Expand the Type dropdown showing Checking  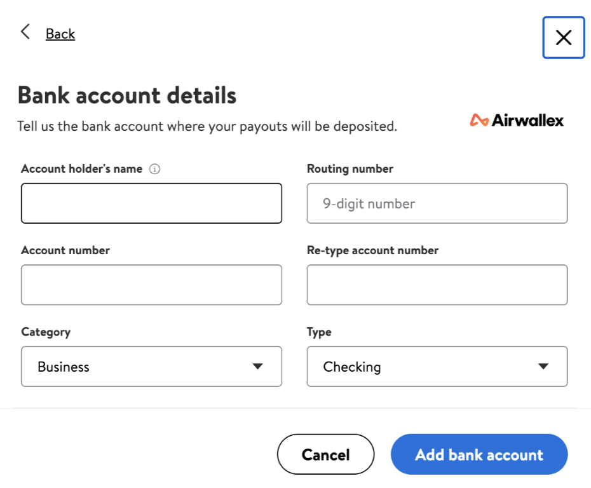(x=437, y=367)
